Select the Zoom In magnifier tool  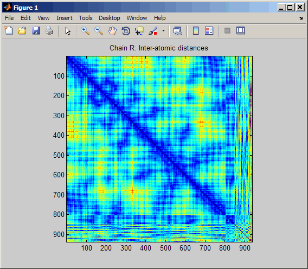coord(85,31)
